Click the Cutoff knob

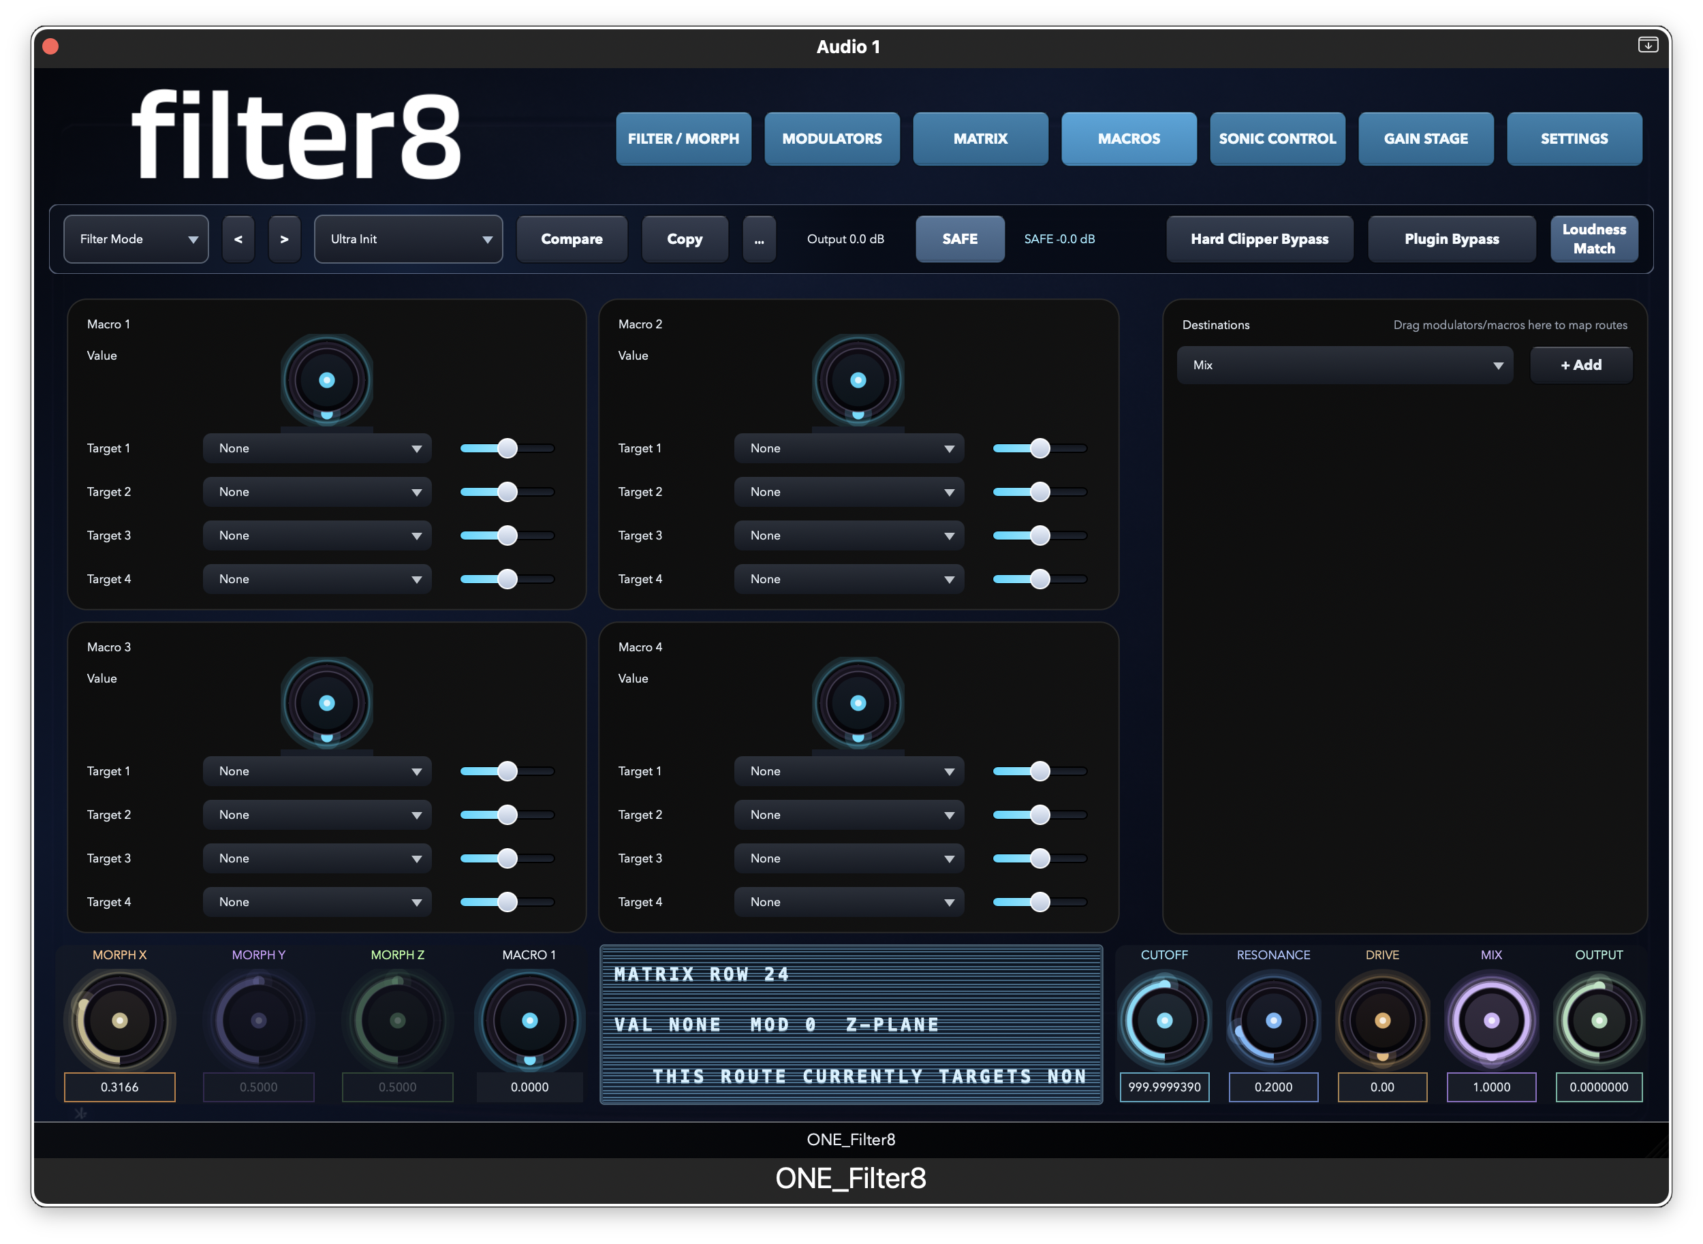(x=1164, y=1021)
